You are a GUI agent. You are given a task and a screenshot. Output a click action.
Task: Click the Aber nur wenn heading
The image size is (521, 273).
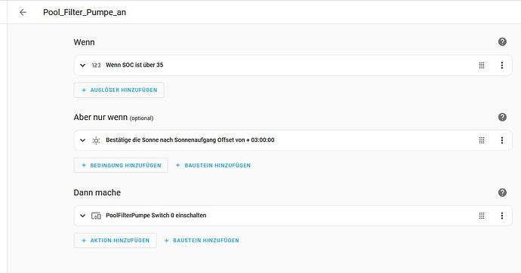pyautogui.click(x=100, y=118)
